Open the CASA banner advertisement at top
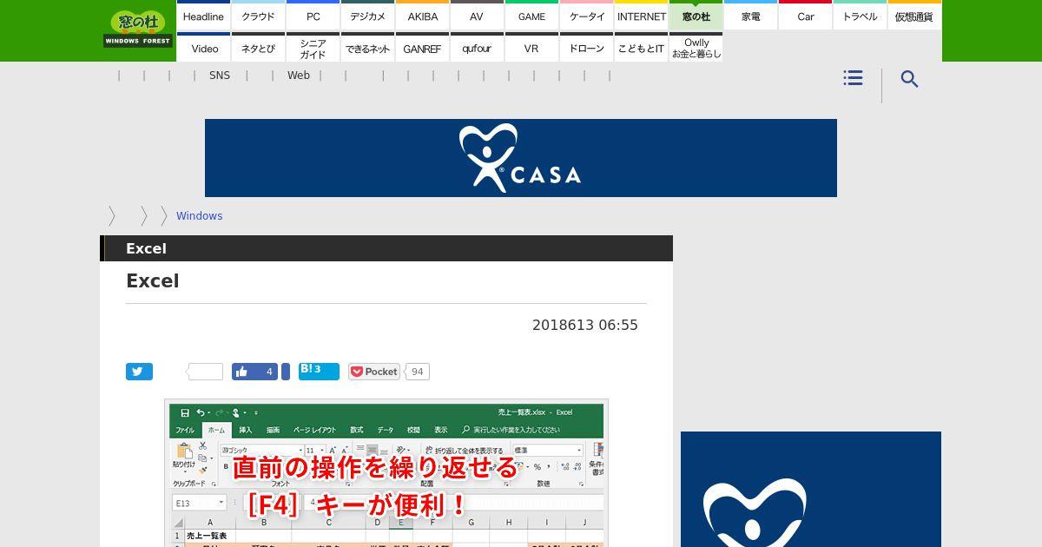1042x547 pixels. click(x=521, y=158)
